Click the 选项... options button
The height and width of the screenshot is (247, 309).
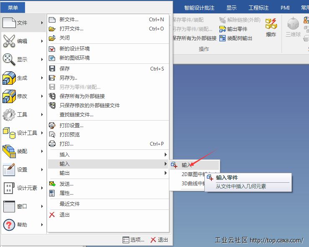[133, 240]
